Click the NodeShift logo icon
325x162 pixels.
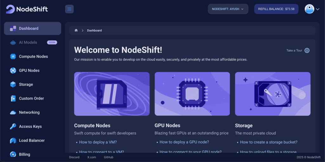10,9
